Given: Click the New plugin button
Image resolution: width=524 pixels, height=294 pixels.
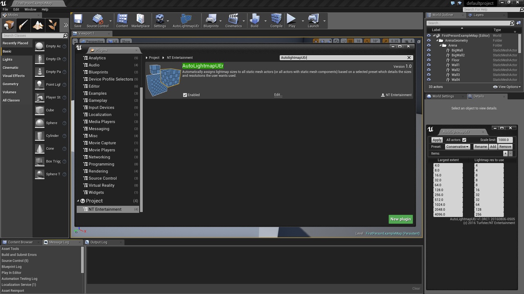Looking at the screenshot, I should point(400,219).
